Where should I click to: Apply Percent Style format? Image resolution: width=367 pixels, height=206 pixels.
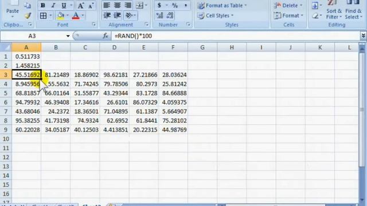[174, 5]
